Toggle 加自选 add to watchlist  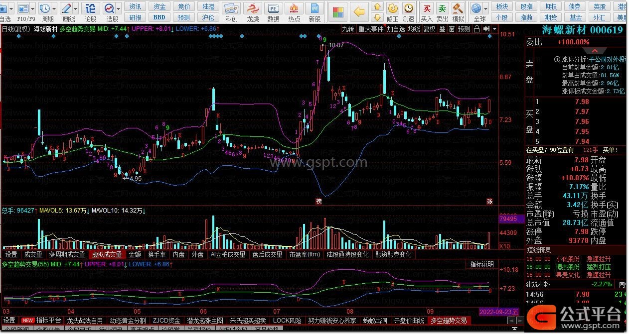tap(396, 29)
